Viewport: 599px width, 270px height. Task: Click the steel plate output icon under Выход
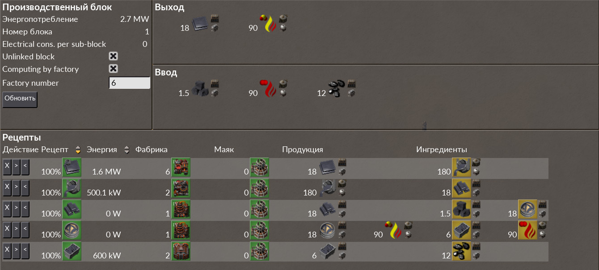(201, 25)
